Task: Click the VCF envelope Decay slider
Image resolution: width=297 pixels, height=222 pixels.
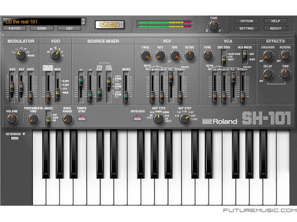Action: (161, 87)
